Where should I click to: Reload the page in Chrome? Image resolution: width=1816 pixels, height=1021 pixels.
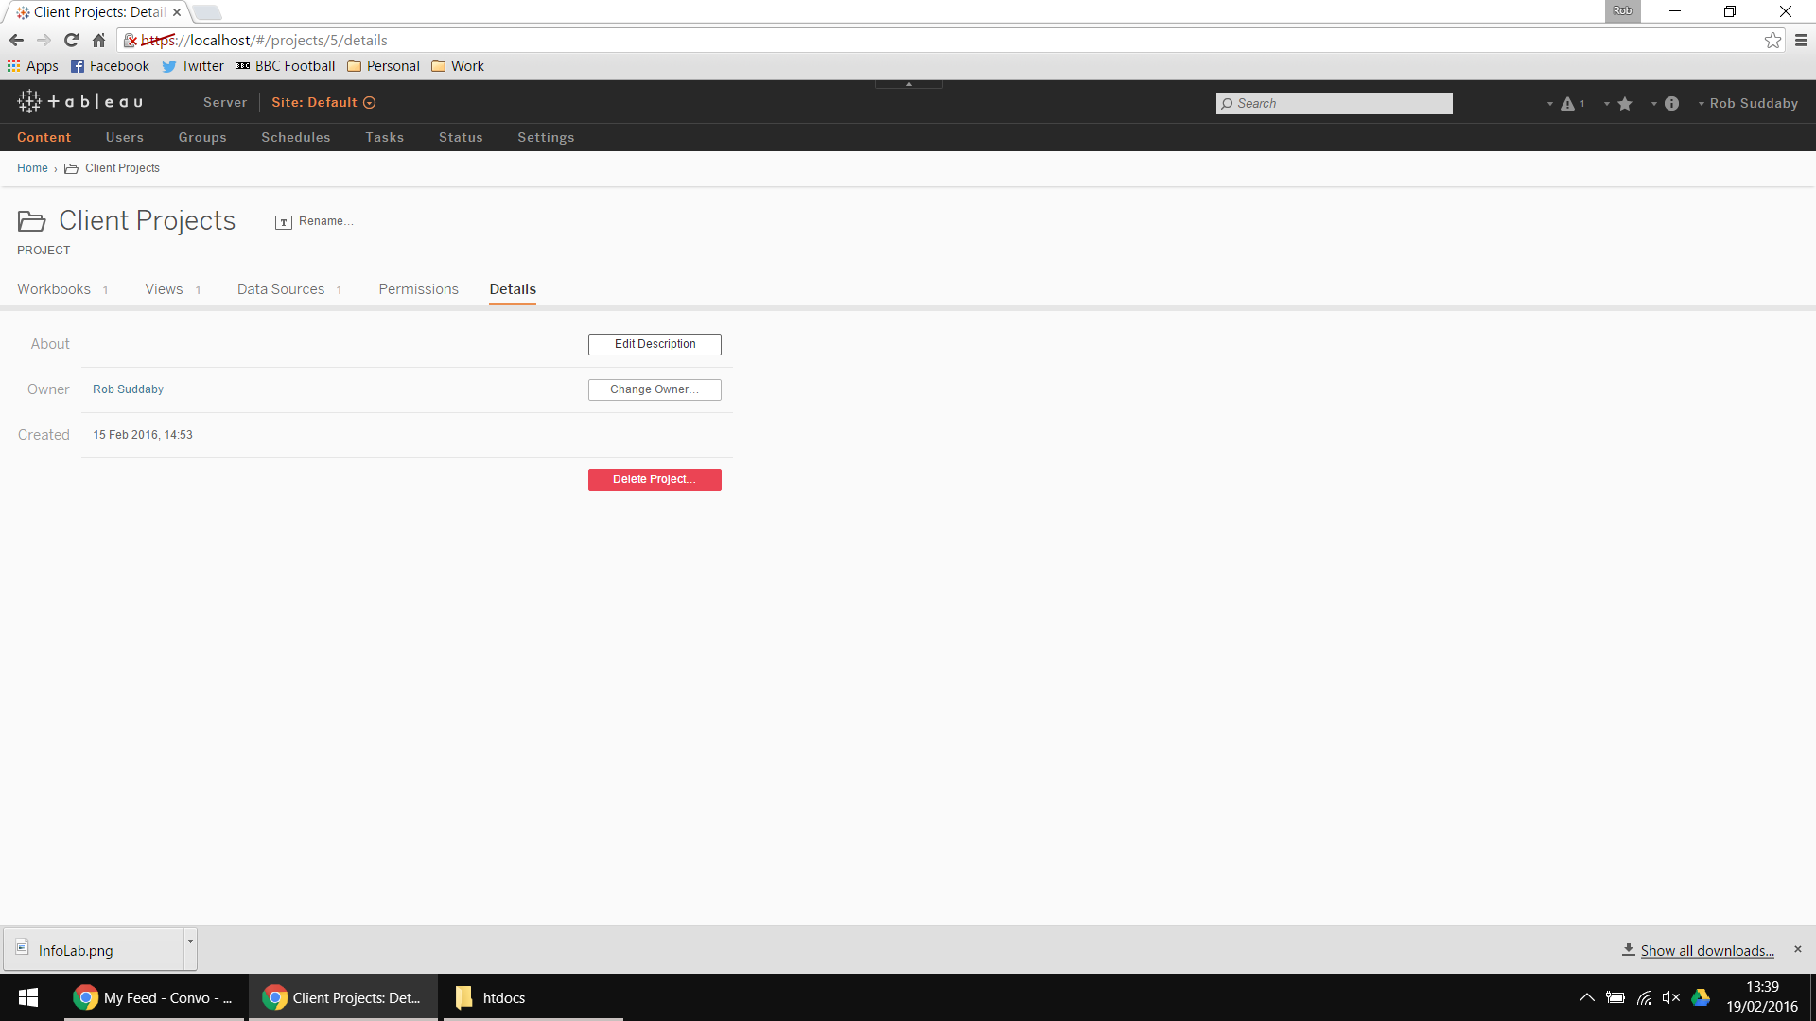point(71,41)
